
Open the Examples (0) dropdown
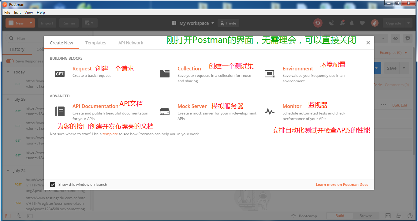tap(394, 53)
